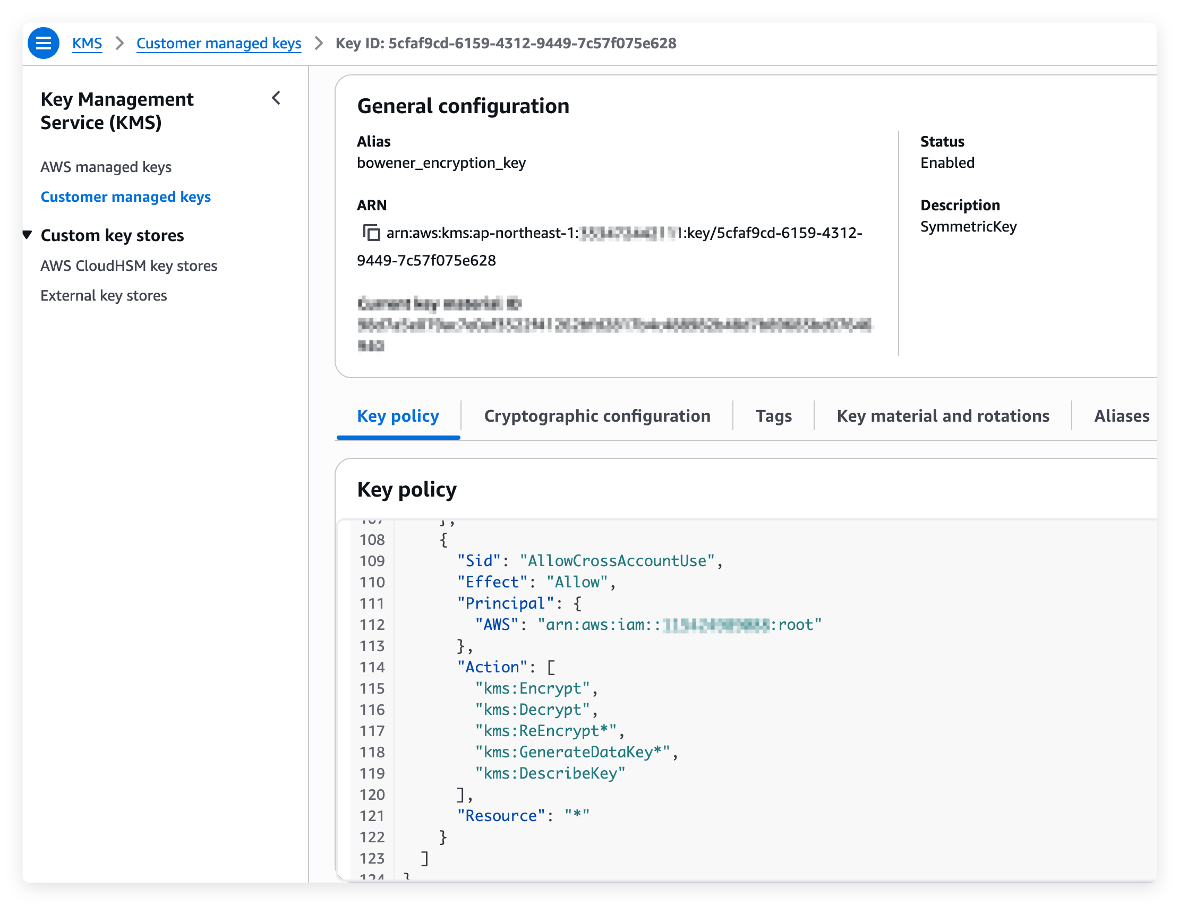Click the breadcrumb chevron after KMS
This screenshot has width=1179, height=905.
[x=119, y=43]
